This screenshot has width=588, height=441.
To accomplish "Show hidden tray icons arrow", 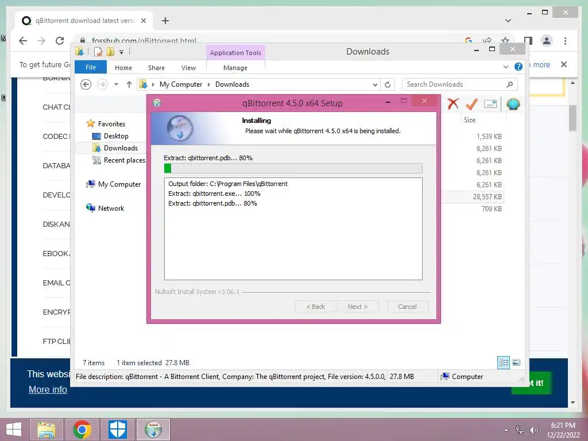I will pyautogui.click(x=506, y=430).
